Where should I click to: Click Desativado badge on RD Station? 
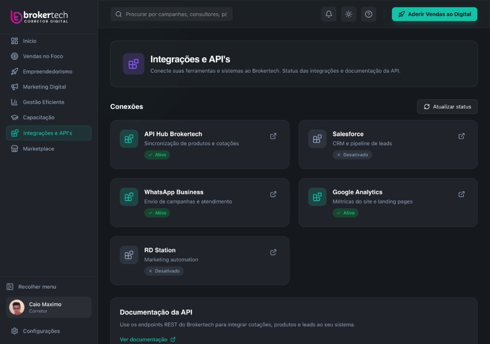point(164,271)
